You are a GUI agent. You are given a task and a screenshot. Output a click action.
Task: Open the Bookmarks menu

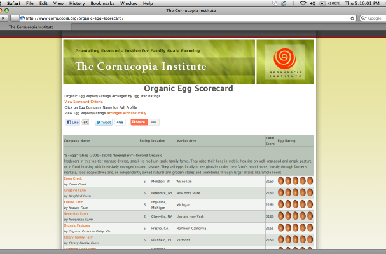click(x=102, y=3)
